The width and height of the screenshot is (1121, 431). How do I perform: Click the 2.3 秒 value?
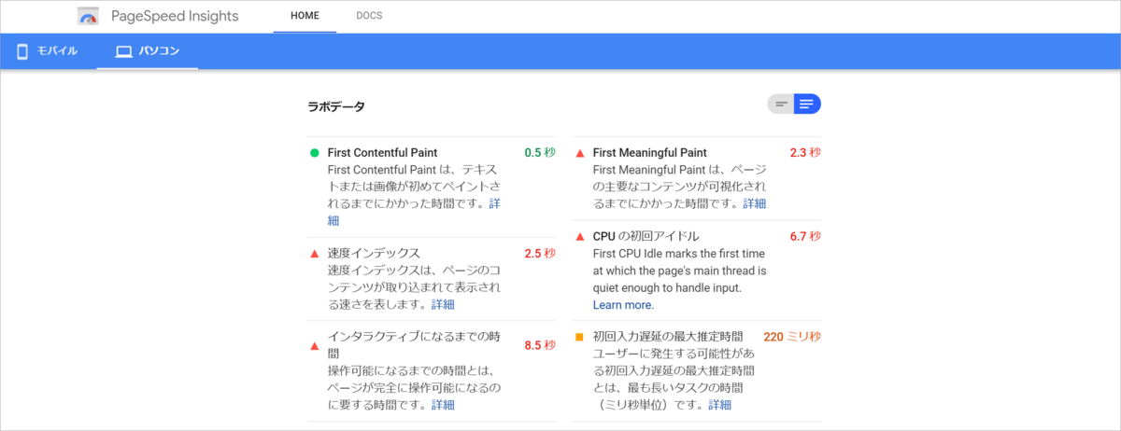click(805, 152)
